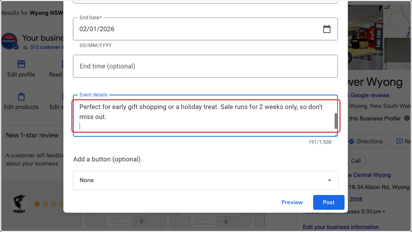Click the Central Wyong address link

click(x=369, y=175)
